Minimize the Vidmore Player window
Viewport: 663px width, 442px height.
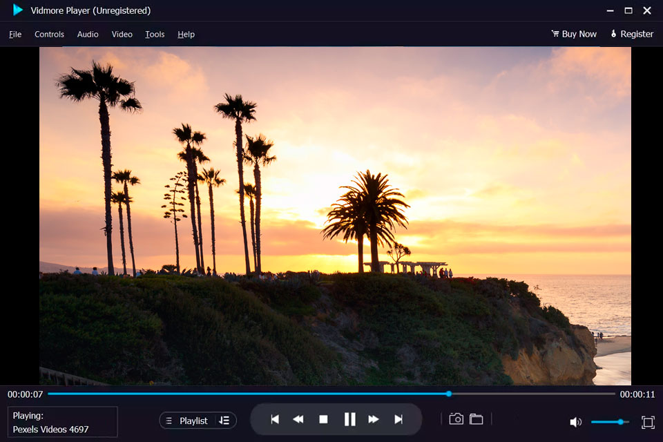click(610, 10)
